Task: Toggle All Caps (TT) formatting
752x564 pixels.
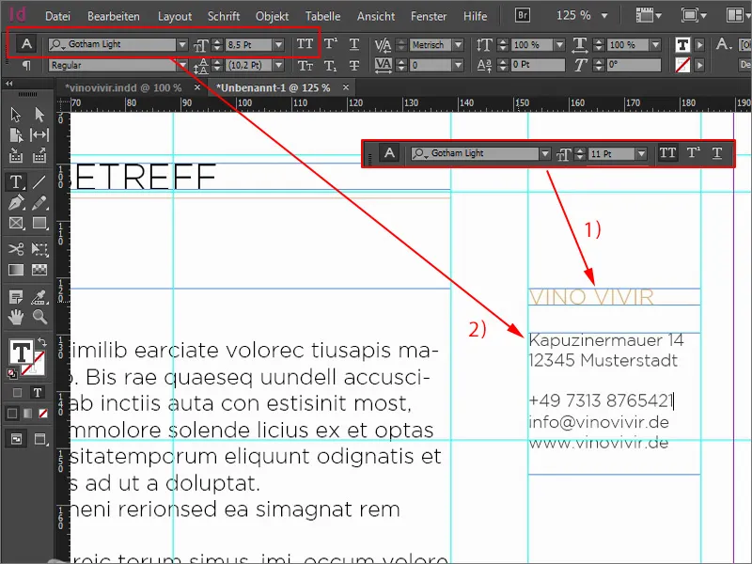Action: [305, 44]
